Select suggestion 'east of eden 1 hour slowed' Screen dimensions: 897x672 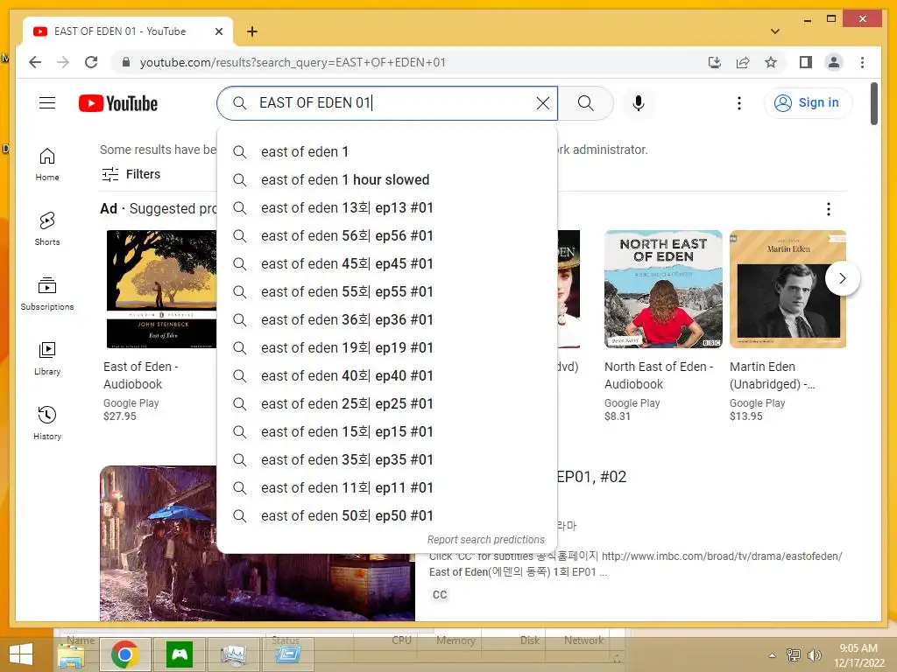[x=386, y=180]
